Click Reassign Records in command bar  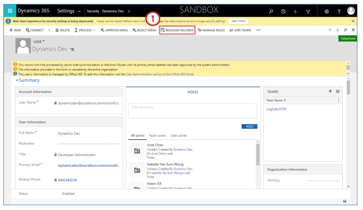177,30
